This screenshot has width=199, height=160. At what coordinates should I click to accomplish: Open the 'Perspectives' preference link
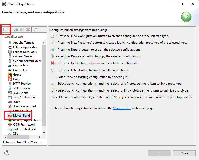tap(122, 108)
